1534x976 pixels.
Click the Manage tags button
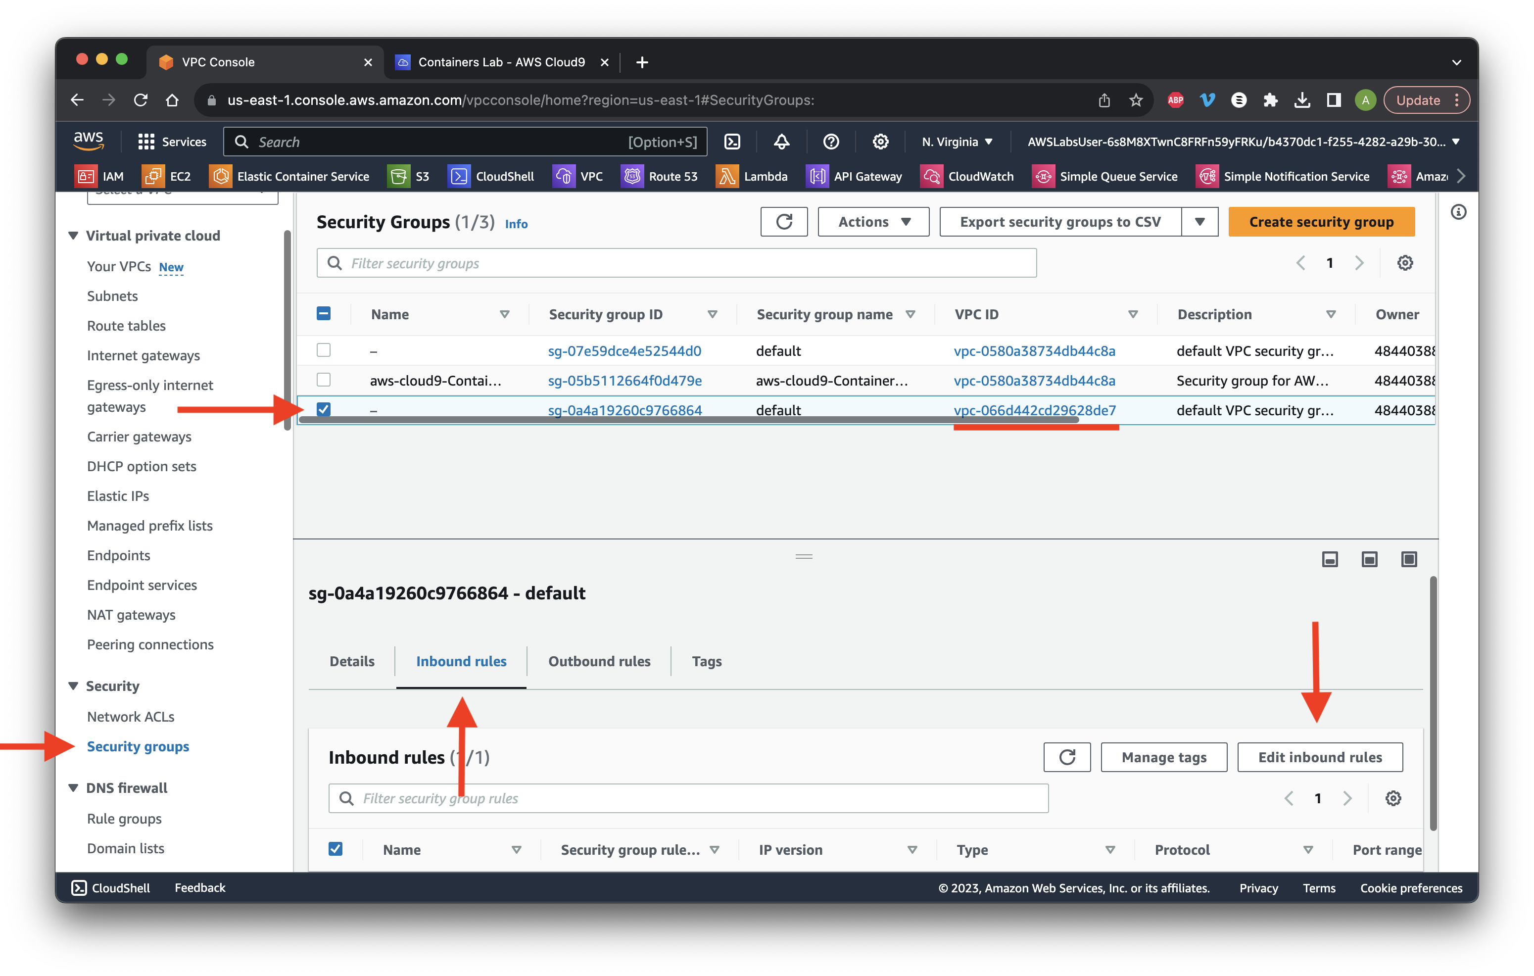pyautogui.click(x=1164, y=757)
